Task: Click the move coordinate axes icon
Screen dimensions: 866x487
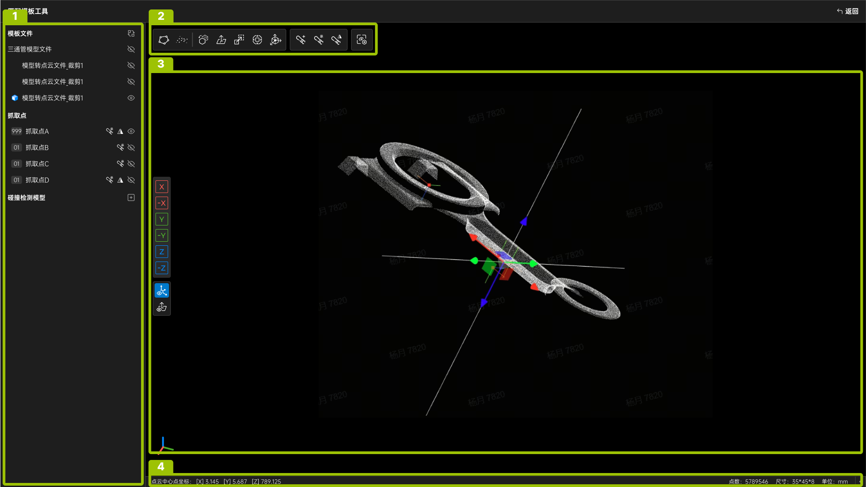Action: pos(275,40)
